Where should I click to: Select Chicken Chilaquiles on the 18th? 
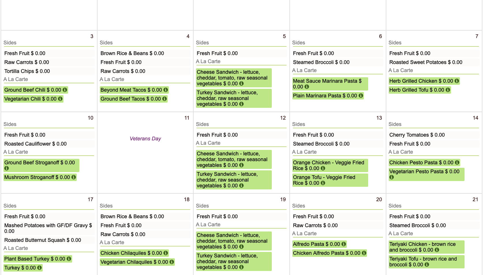click(131, 253)
